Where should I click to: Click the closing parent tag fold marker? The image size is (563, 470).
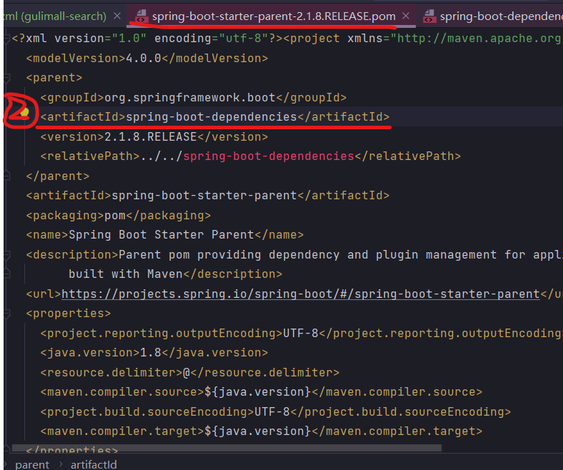(x=6, y=176)
